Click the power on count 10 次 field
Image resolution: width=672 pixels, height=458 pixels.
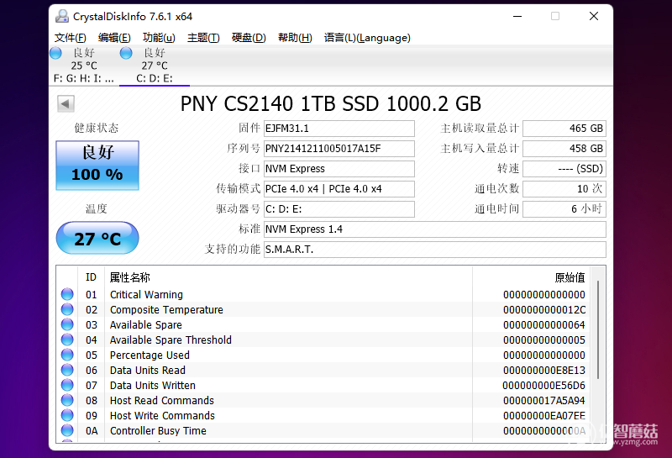(x=564, y=189)
